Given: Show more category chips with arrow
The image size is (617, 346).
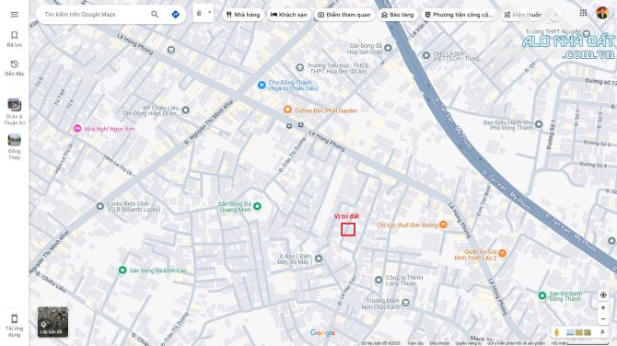Looking at the screenshot, I should point(555,15).
